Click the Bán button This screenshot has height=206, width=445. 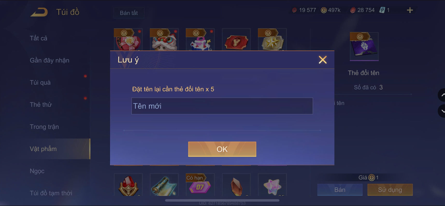point(340,190)
